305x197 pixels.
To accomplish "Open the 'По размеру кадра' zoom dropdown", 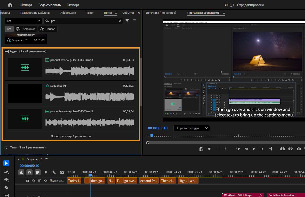I will (191, 128).
